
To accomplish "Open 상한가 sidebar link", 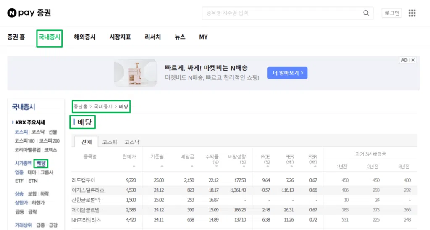I will tap(21, 203).
